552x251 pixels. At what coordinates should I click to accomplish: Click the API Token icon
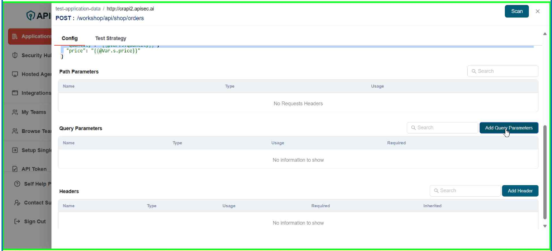point(15,169)
